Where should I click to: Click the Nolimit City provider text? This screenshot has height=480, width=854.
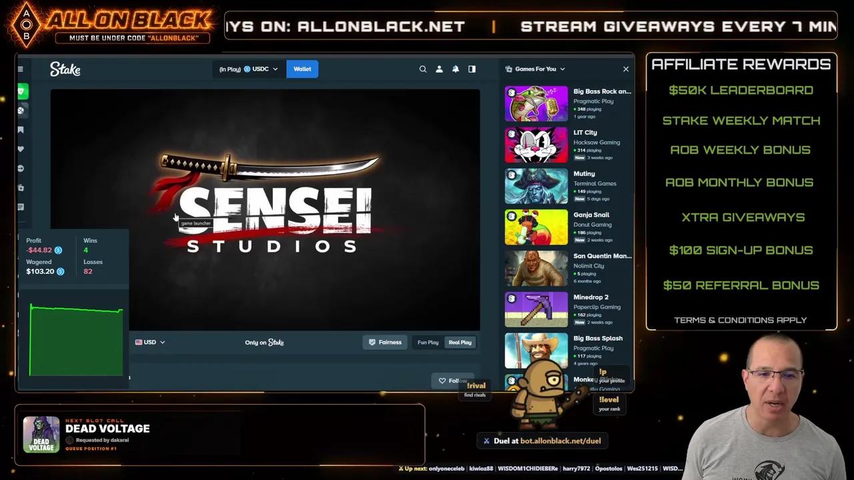[x=588, y=266]
